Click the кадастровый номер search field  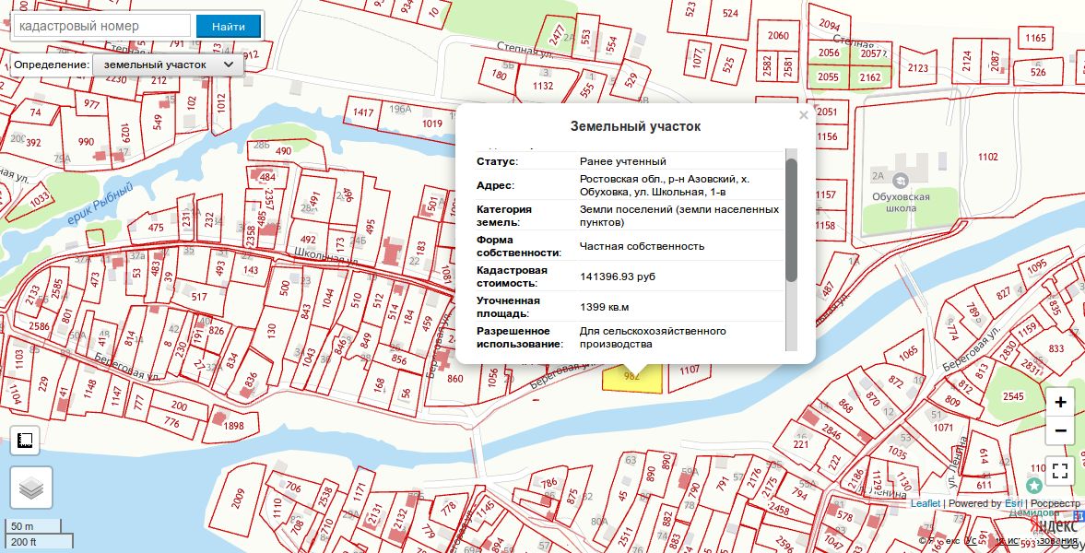click(x=101, y=26)
